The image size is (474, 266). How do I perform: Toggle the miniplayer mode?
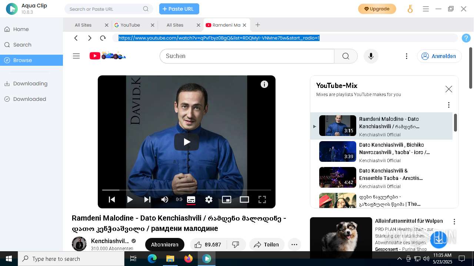coord(227,199)
